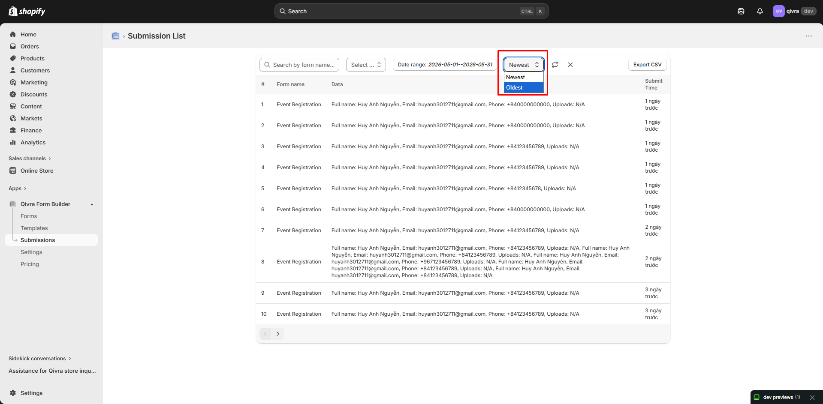Click the Form name column header
823x404 pixels.
(290, 84)
